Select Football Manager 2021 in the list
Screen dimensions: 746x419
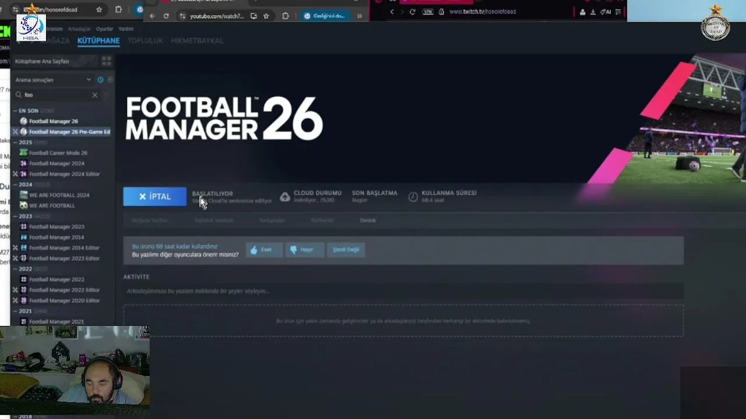[57, 321]
